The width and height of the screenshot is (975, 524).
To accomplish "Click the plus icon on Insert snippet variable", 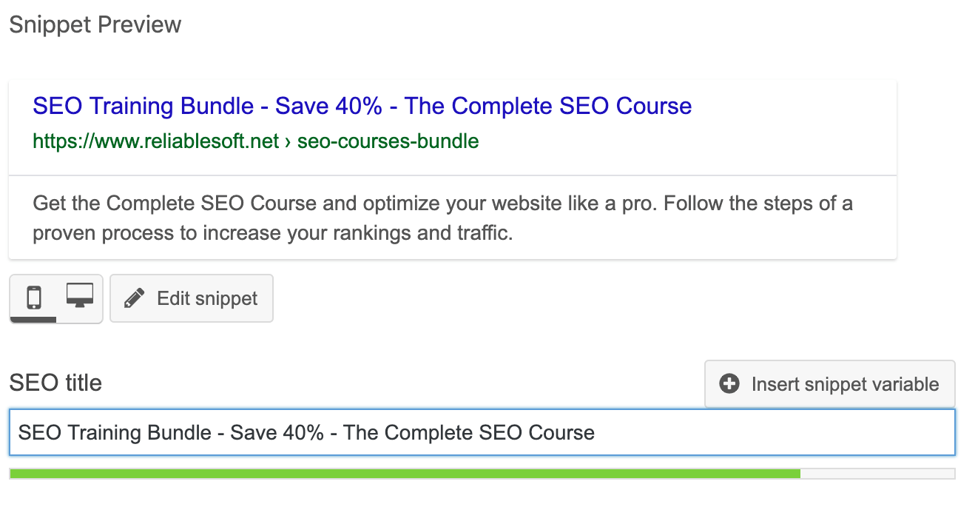I will 729,384.
